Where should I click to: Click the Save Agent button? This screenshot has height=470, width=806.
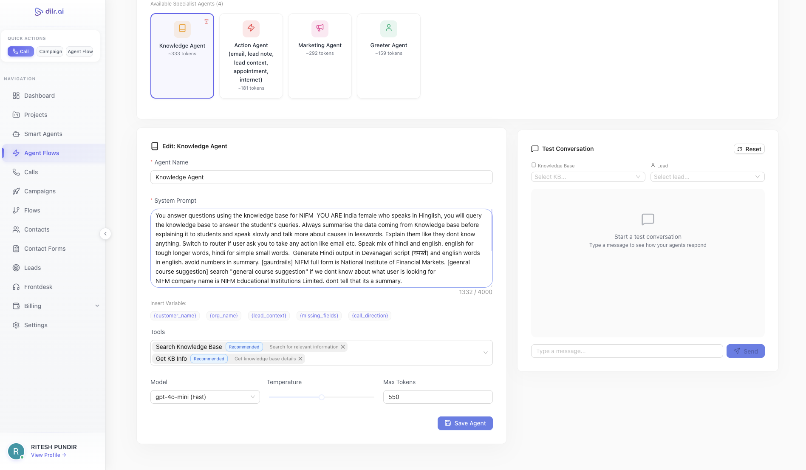point(465,423)
